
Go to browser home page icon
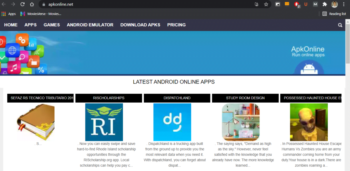[32, 4]
